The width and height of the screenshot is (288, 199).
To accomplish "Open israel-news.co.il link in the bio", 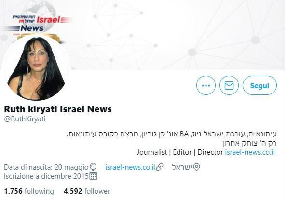I will click(250, 152).
